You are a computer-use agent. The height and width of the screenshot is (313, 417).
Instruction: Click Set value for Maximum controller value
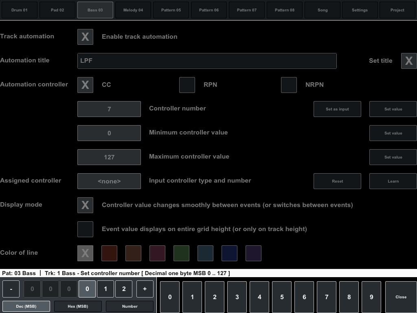coord(393,157)
